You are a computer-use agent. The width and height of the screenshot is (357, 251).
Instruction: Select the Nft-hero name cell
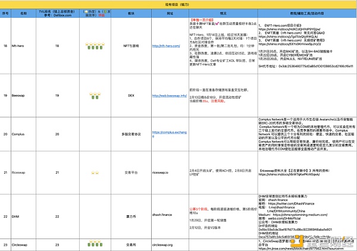23,46
